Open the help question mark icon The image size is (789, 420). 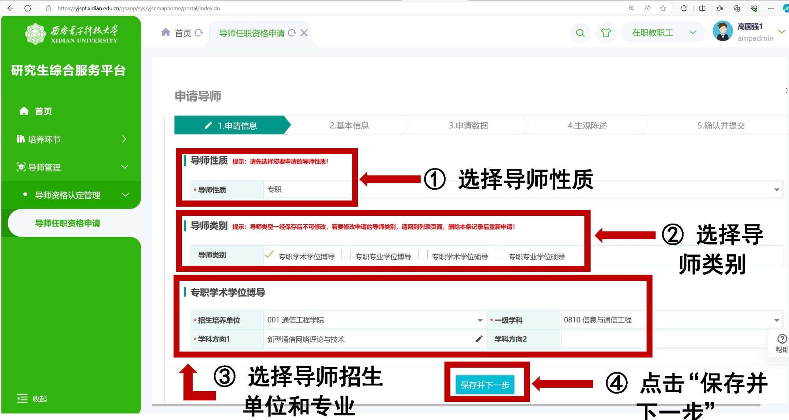pyautogui.click(x=782, y=339)
